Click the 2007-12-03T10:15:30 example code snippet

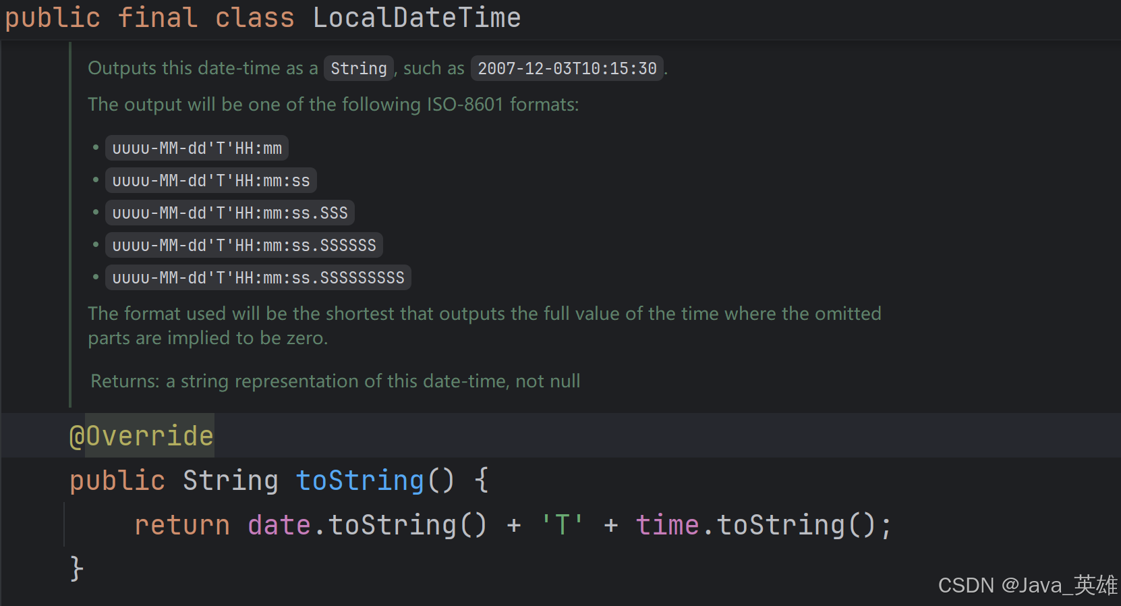pyautogui.click(x=567, y=68)
